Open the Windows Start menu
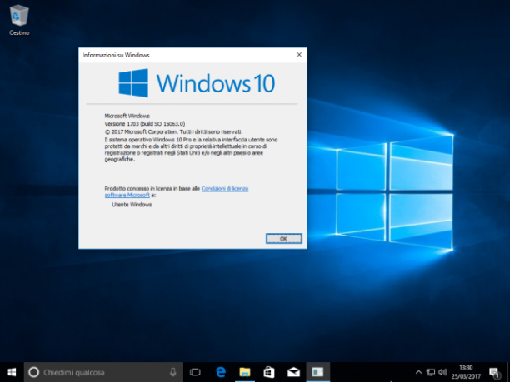510x382 pixels. click(12, 372)
